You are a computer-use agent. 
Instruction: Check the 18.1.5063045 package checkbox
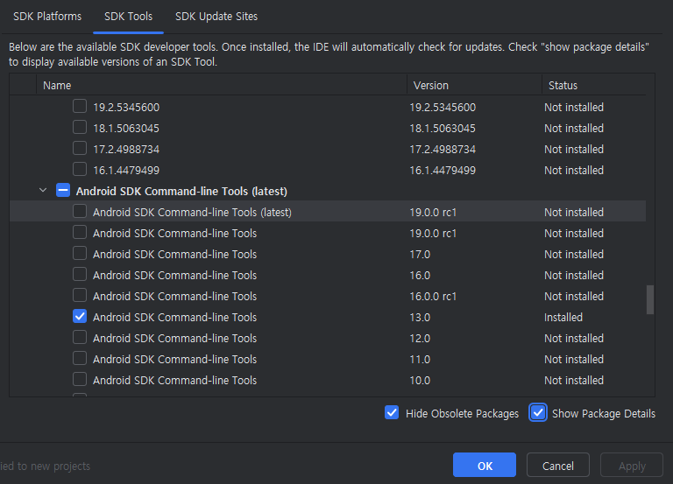[x=80, y=127]
